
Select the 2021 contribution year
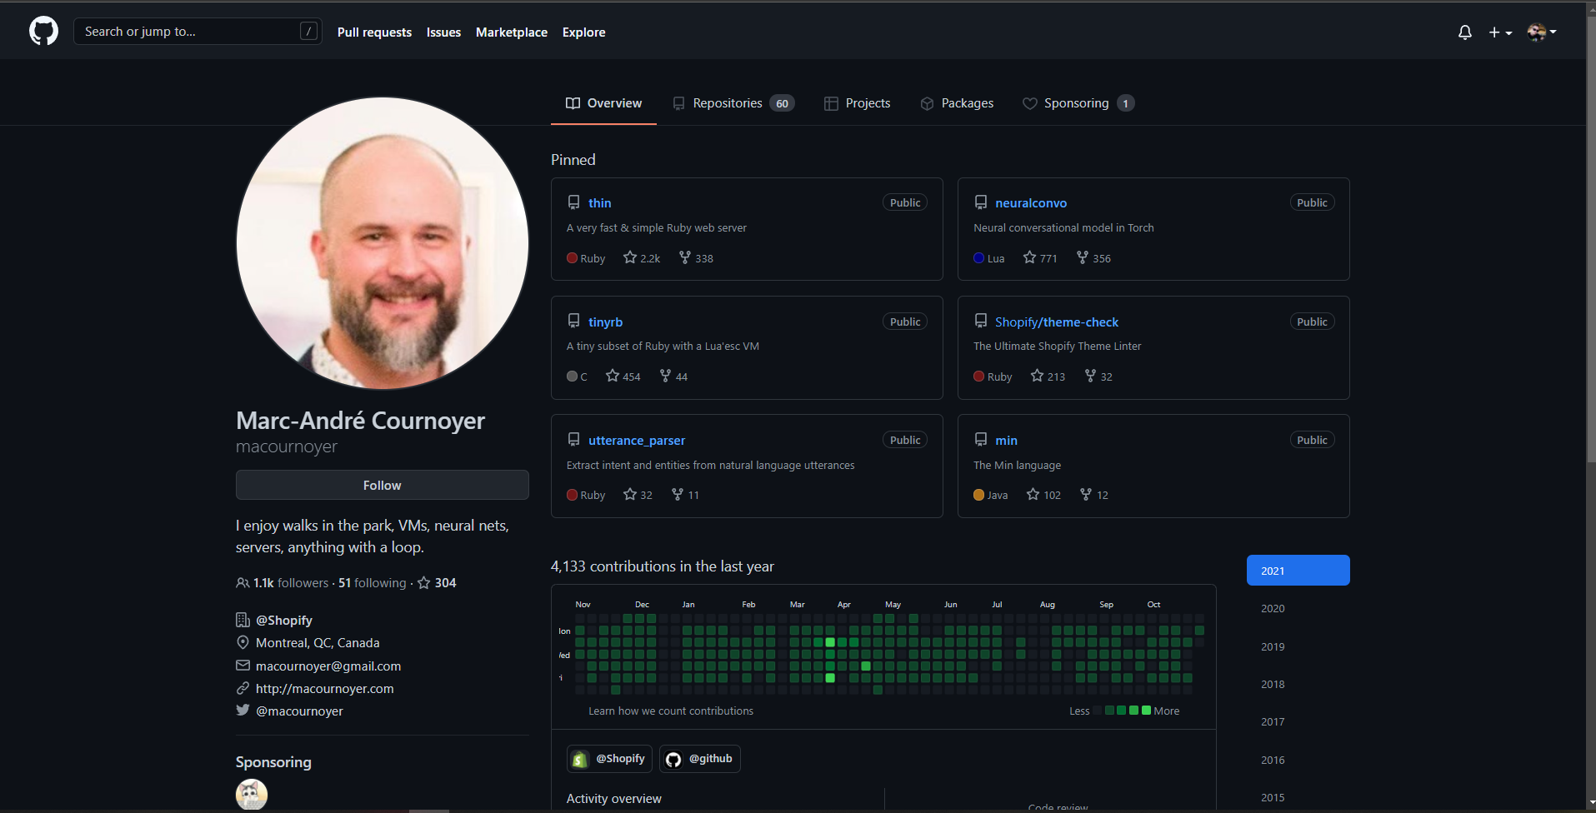tap(1298, 571)
